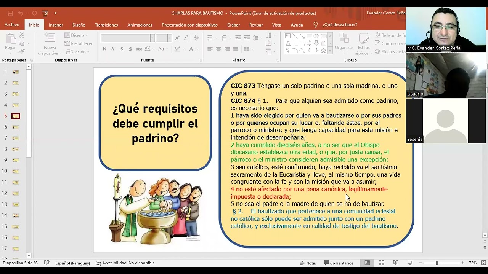Toggle align text right
This screenshot has width=488, height=274.
(x=227, y=49)
